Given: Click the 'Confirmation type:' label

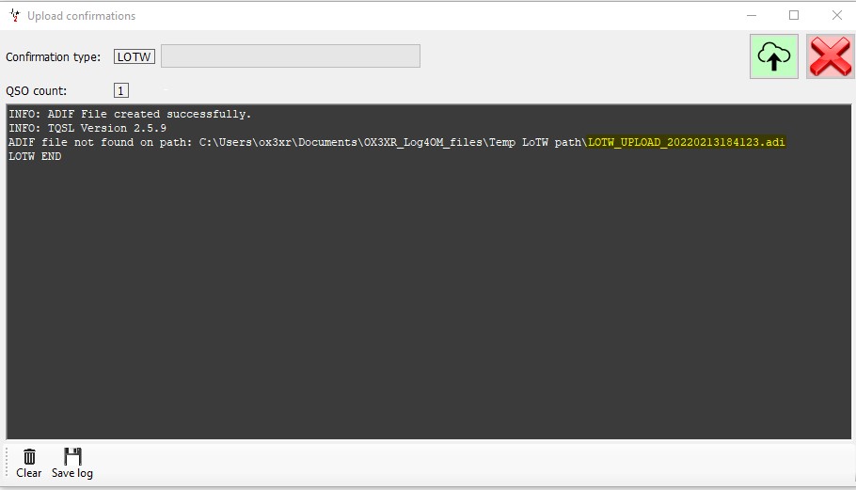Looking at the screenshot, I should click(x=53, y=57).
